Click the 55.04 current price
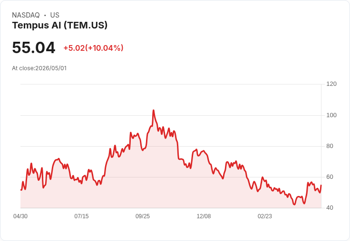350x241 pixels. coord(33,47)
